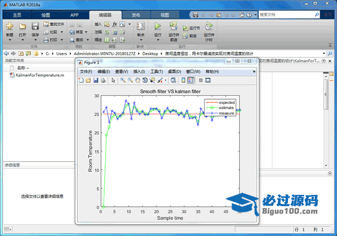
Task: Click the Data Cursor tool icon
Action: pos(152,80)
